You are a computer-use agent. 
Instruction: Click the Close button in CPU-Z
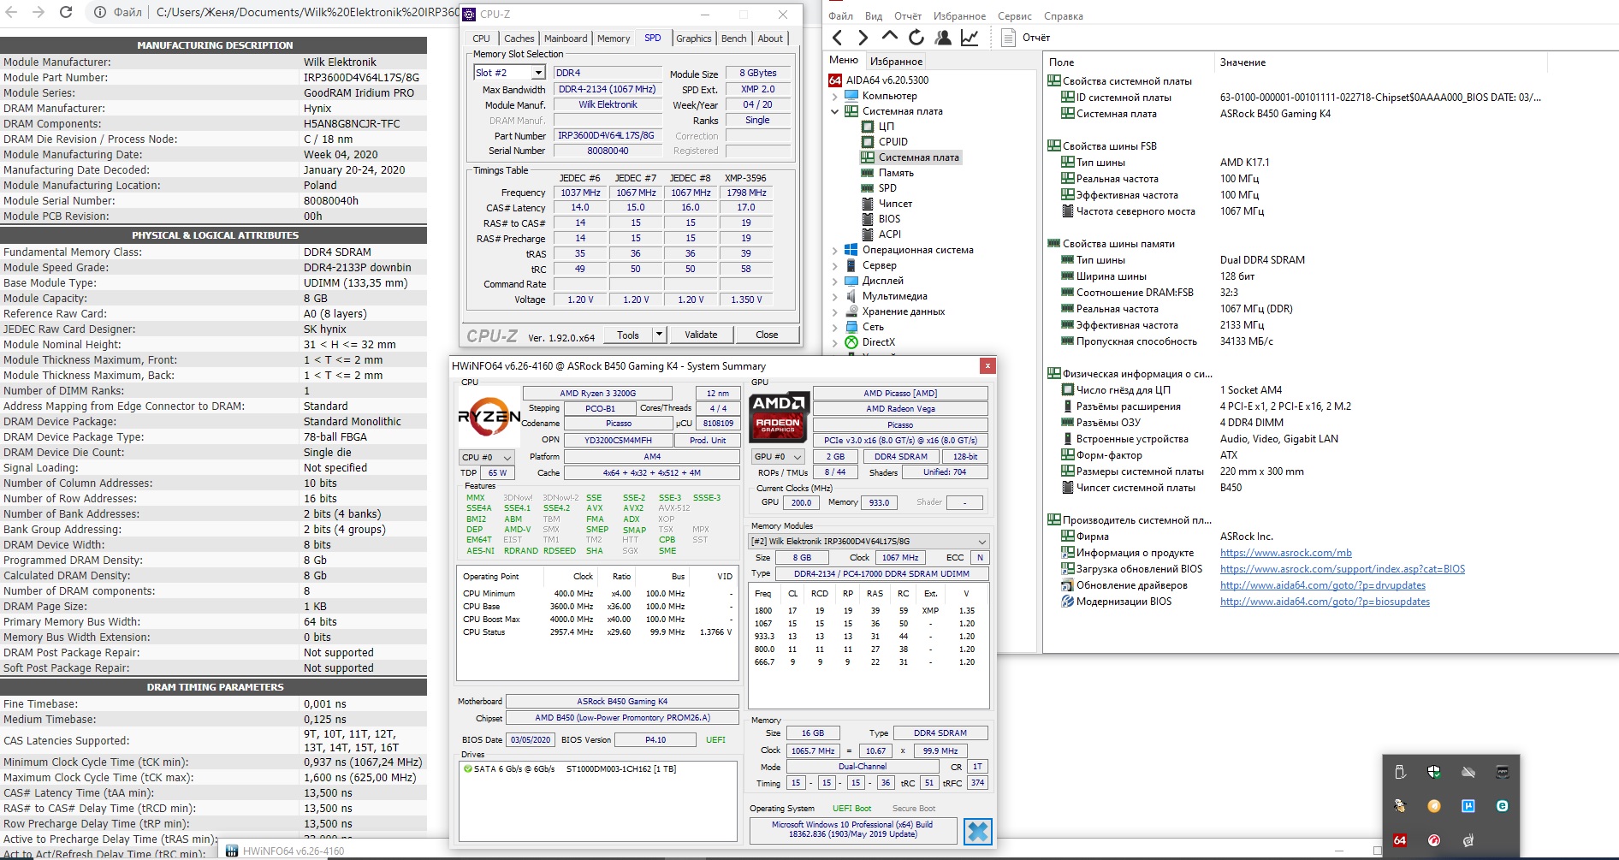(767, 335)
